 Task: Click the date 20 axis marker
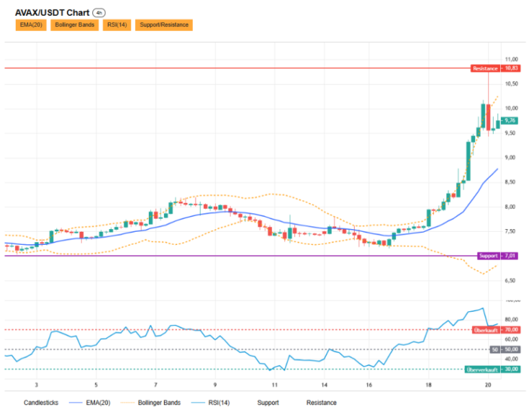488,385
